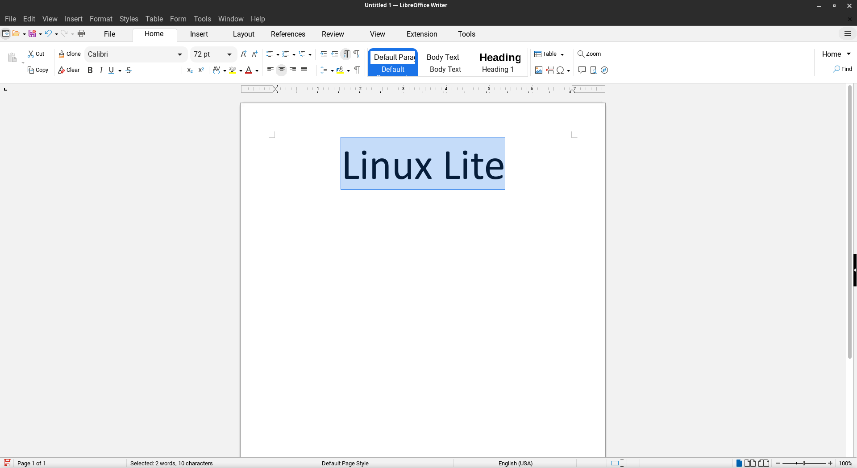
Task: Click the Open folder icon
Action: 16,33
